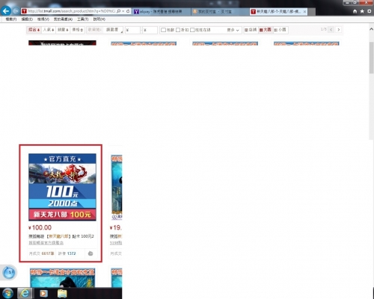
Task: Click the browser Forward arrow button
Action: click(16, 11)
